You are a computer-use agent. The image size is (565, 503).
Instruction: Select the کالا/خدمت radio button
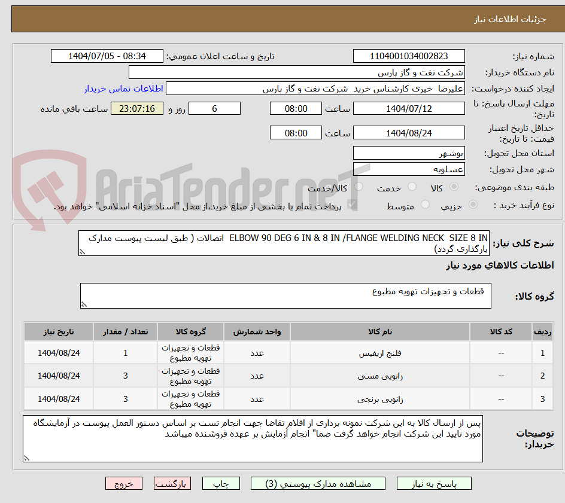(x=359, y=187)
